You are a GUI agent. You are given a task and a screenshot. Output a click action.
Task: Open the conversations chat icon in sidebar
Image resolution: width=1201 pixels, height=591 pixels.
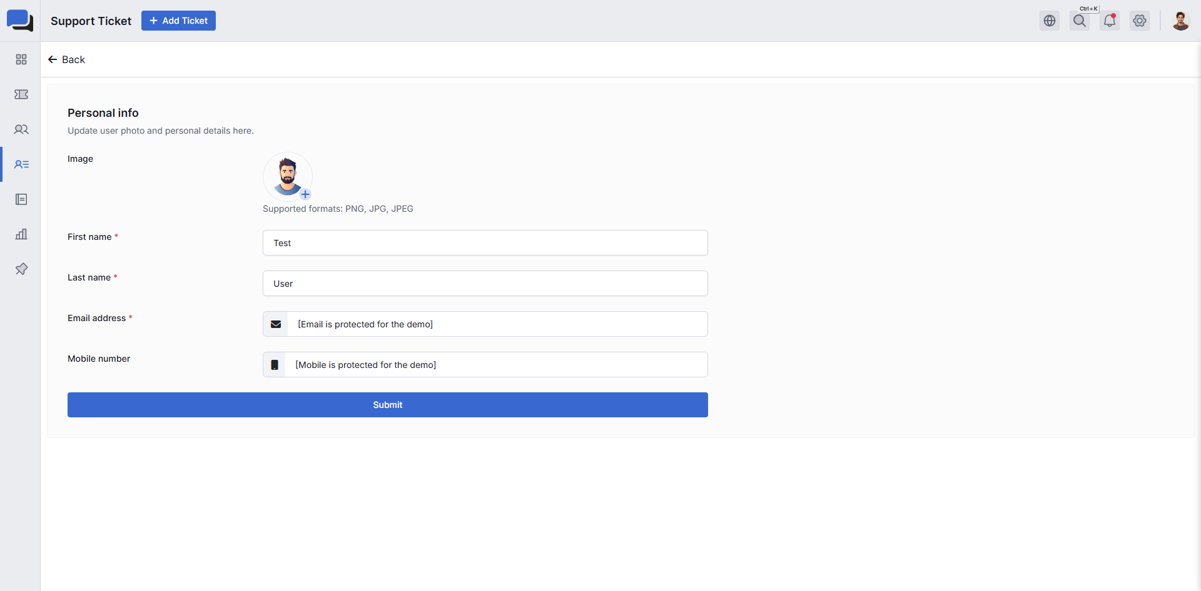pos(21,129)
